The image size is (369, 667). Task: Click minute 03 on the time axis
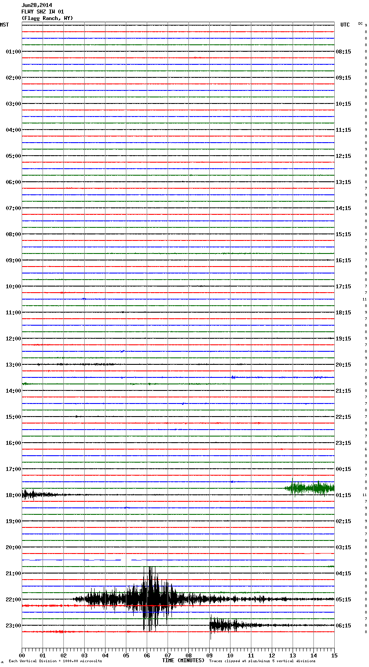pos(84,655)
